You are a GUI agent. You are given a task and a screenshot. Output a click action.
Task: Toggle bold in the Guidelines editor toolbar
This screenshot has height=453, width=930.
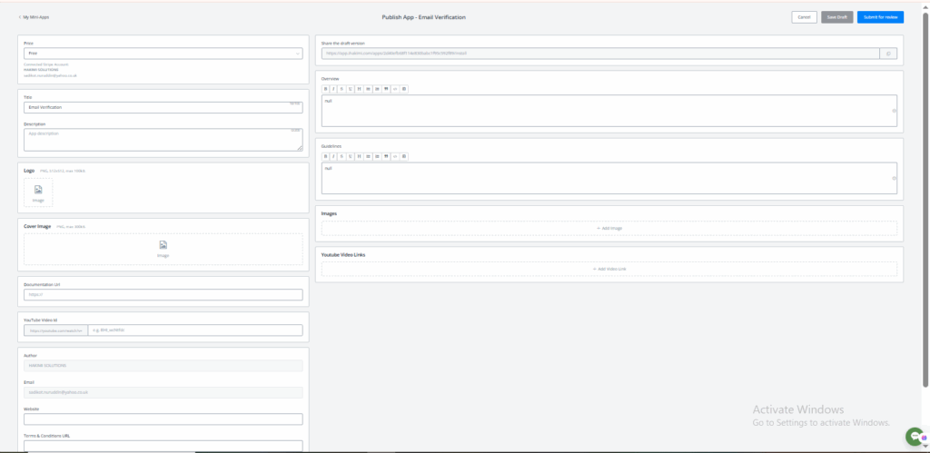click(326, 156)
